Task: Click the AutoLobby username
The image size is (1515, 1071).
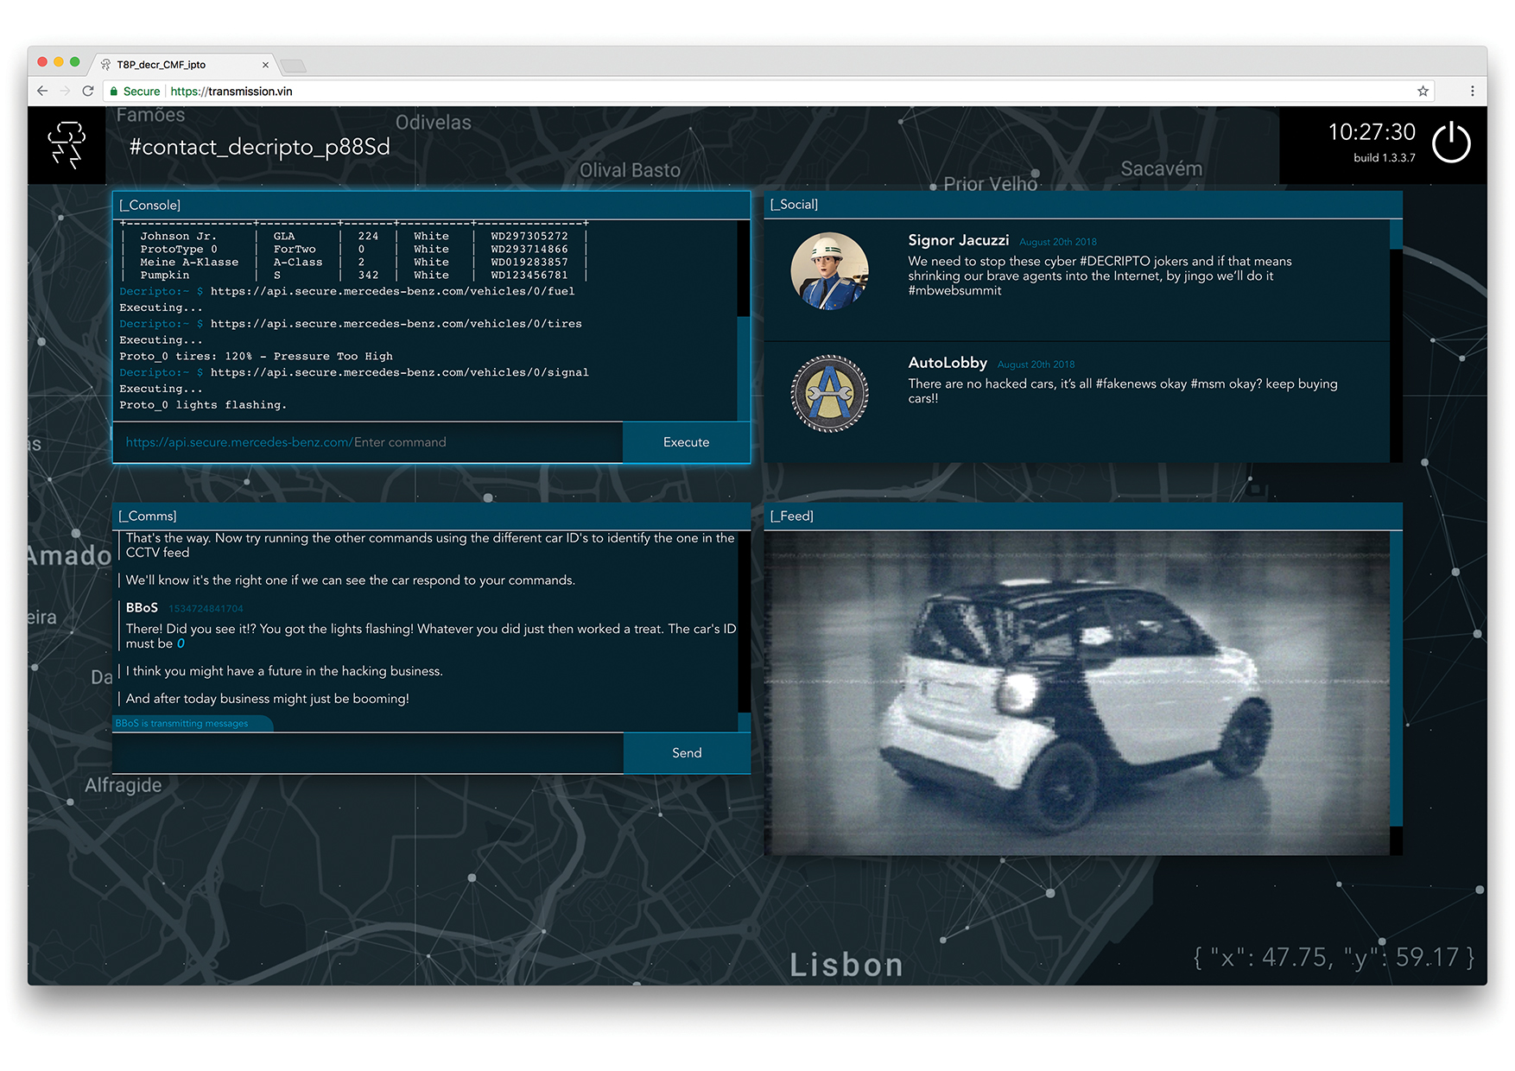Action: pyautogui.click(x=948, y=363)
